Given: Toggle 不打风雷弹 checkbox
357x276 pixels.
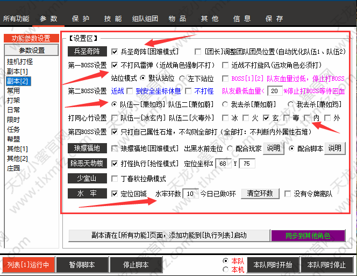Looking at the screenshot, I should 115,66.
